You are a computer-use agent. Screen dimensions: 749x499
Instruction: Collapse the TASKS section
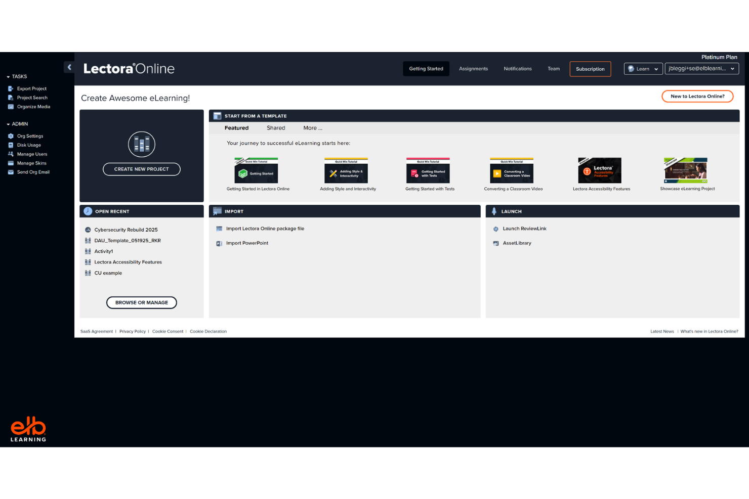click(8, 77)
